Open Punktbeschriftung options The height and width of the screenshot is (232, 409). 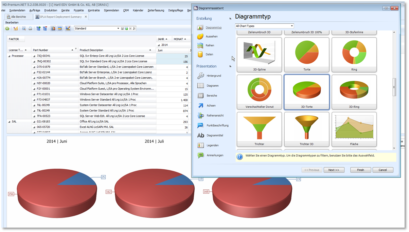[217, 125]
